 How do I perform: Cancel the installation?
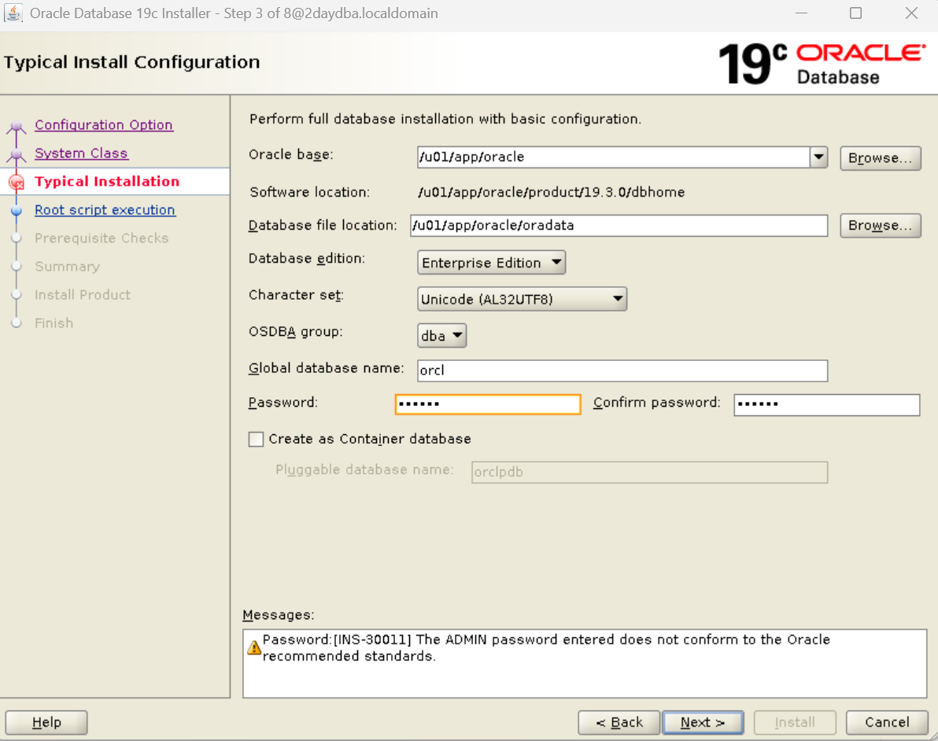coord(887,722)
